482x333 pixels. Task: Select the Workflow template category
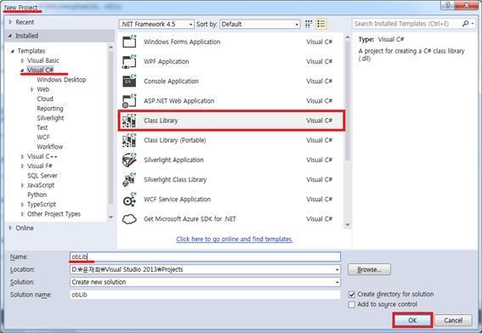coord(50,147)
